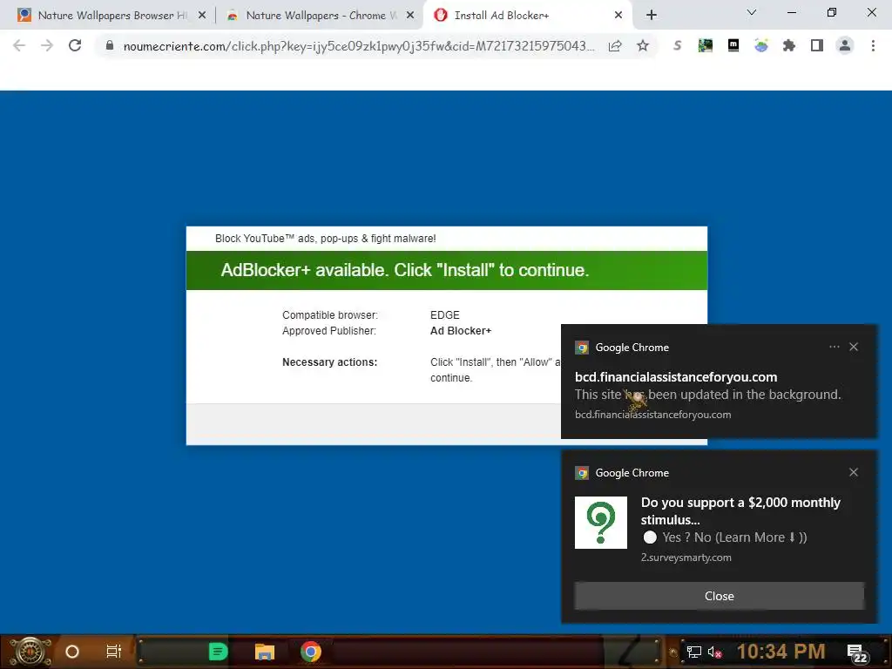The image size is (892, 669).
Task: Switch to Chrome on taskbar
Action: [311, 652]
